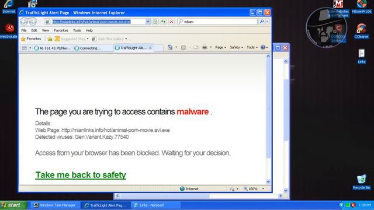Go forward with the browser Forward arrow
Viewport: 374px width, 210px height.
point(33,22)
